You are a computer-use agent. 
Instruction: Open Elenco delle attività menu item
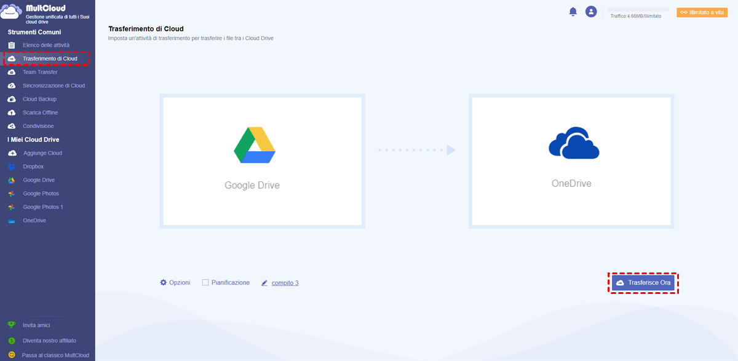click(x=47, y=45)
